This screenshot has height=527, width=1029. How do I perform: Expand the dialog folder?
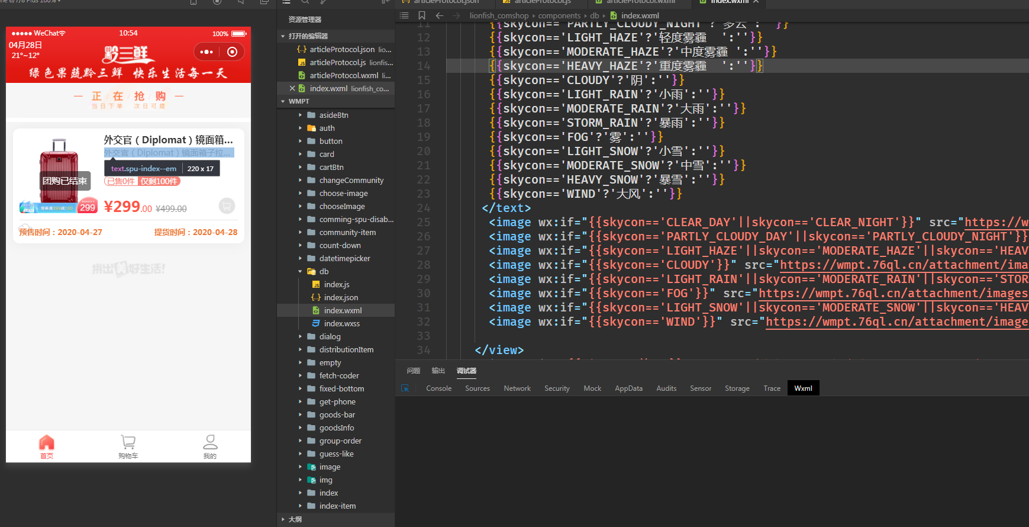point(301,336)
